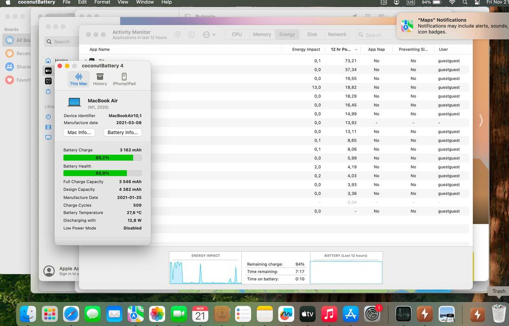Open the View menu

pyautogui.click(x=123, y=2)
